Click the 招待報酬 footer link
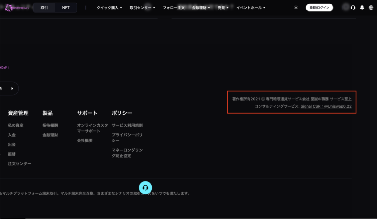This screenshot has width=377, height=219. pos(50,125)
